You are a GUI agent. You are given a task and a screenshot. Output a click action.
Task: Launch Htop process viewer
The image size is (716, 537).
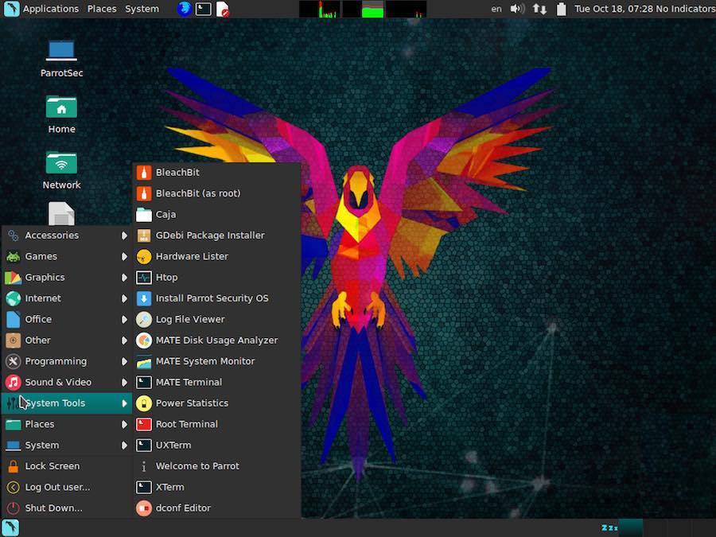pos(217,278)
